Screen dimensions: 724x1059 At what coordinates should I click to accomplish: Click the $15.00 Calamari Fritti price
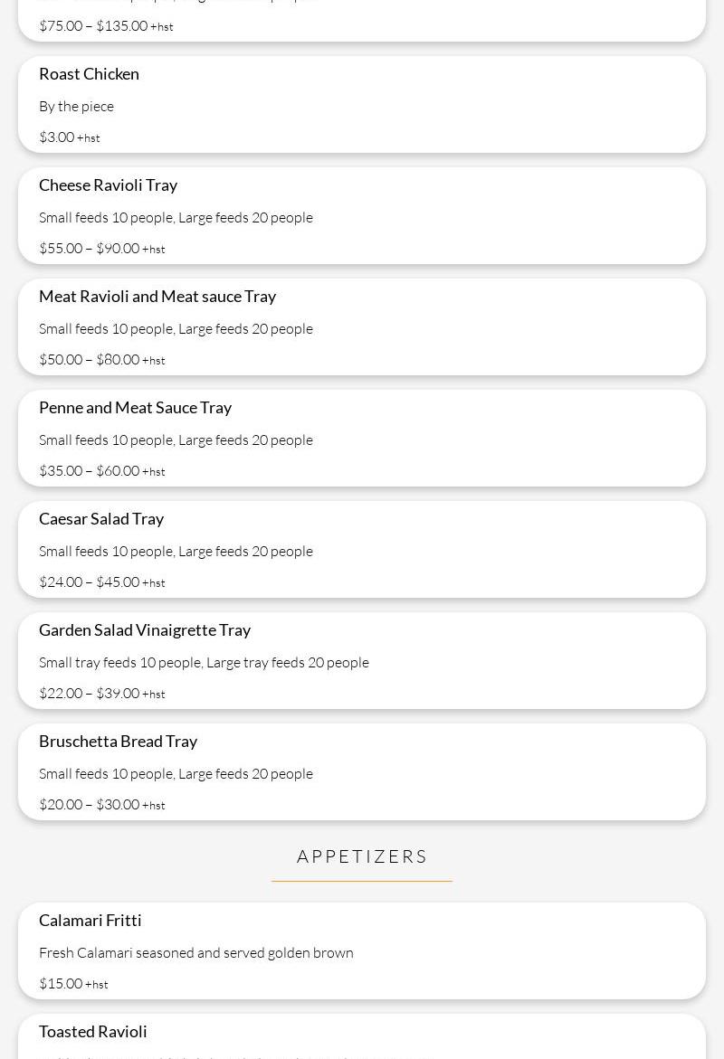[x=61, y=984]
